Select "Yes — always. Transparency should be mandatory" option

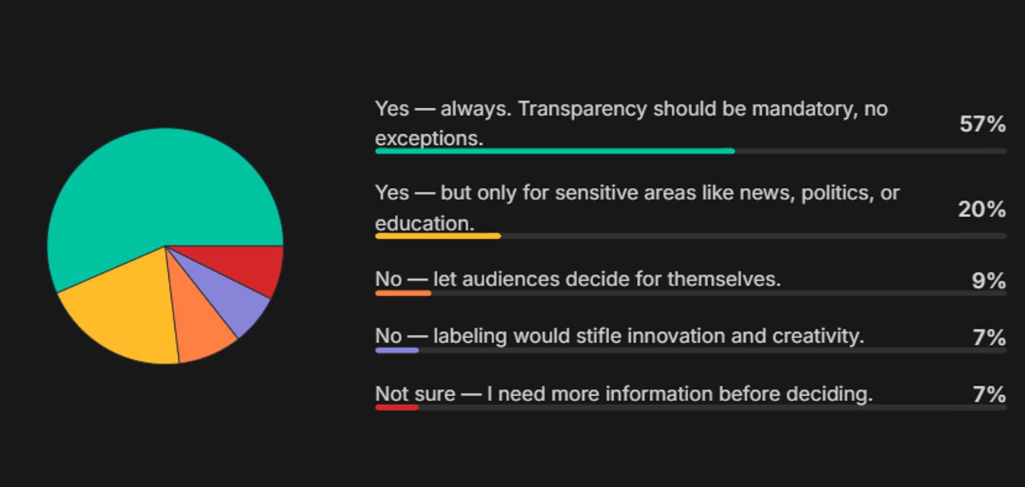pos(631,123)
